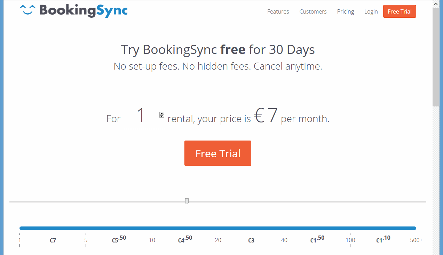
Task: Increase rental count with stepper up arrow
Action: 161,113
